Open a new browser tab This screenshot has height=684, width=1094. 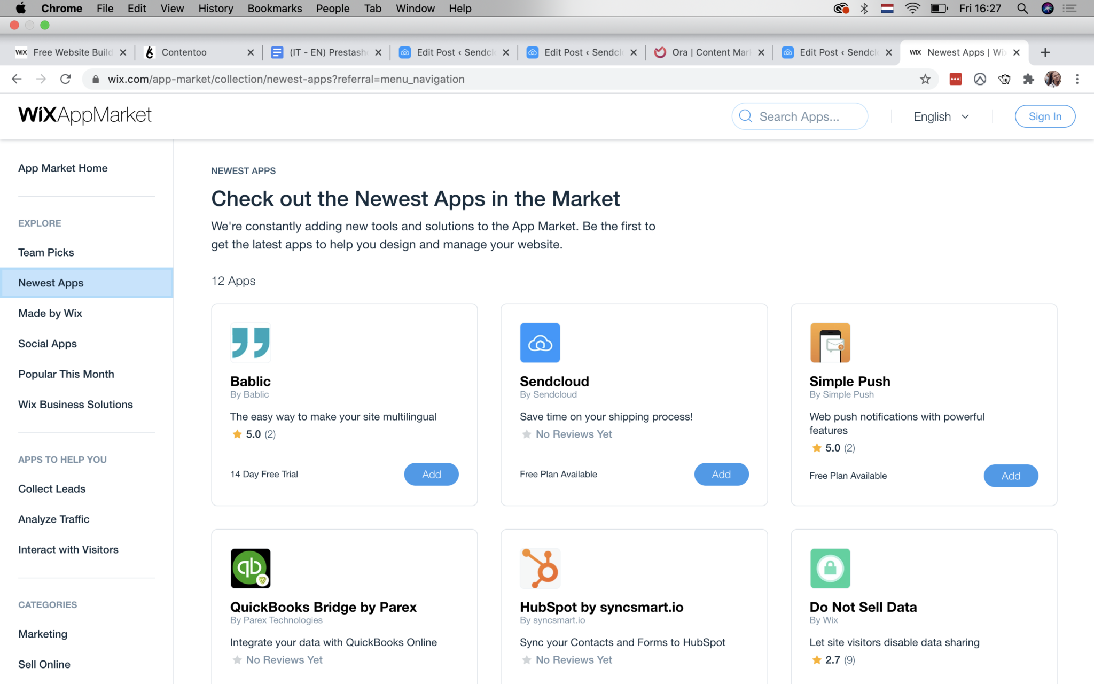[x=1045, y=52]
